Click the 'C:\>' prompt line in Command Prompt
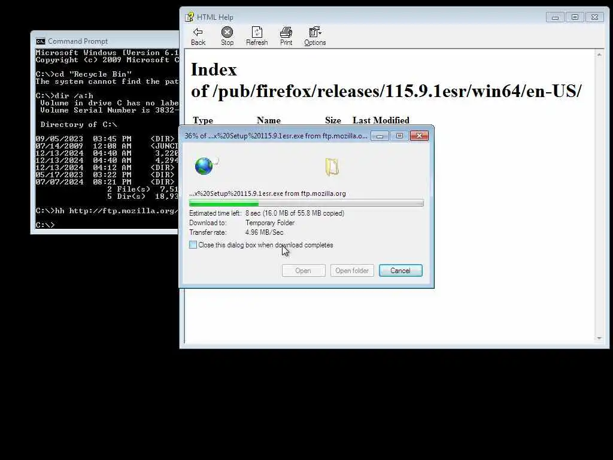The width and height of the screenshot is (613, 460). [45, 225]
